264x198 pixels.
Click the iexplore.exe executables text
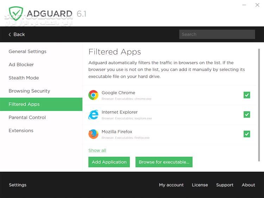click(127, 119)
